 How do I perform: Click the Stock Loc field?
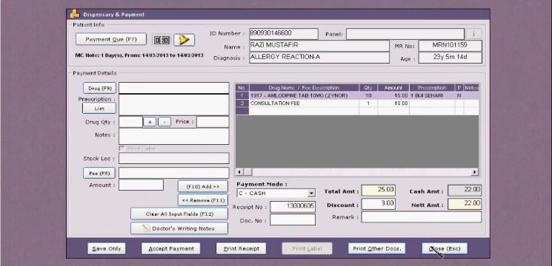pyautogui.click(x=174, y=158)
